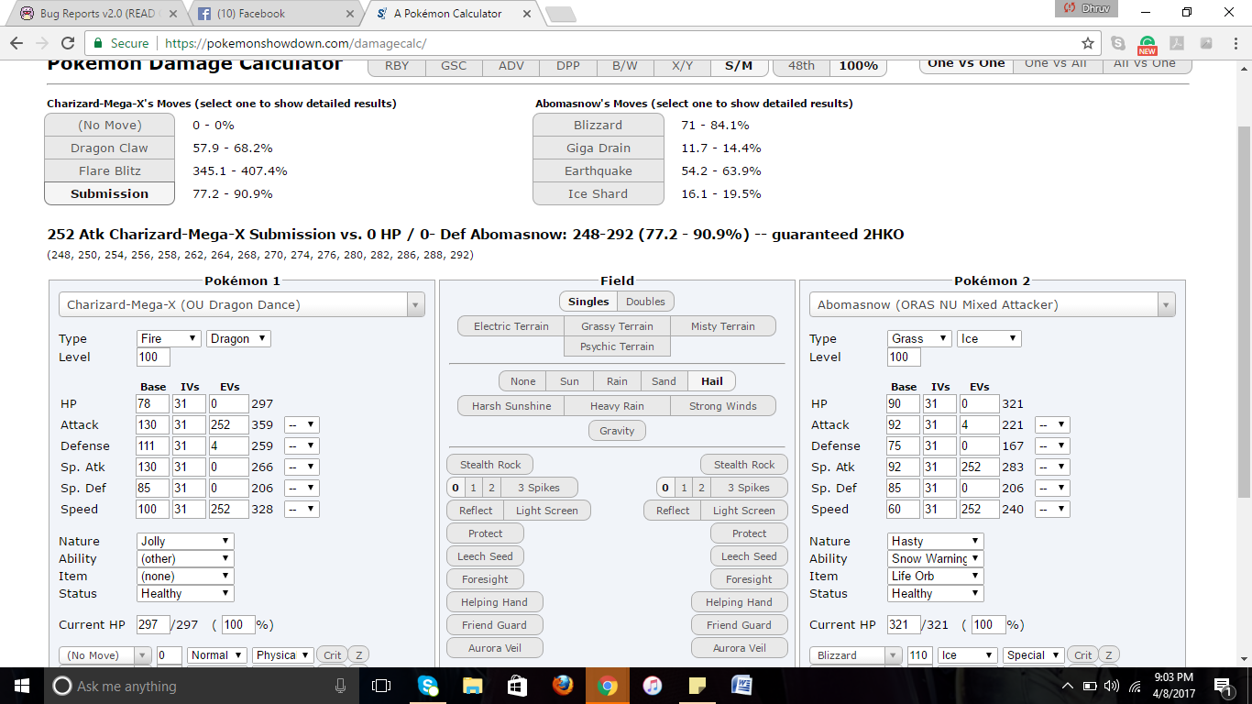This screenshot has height=704, width=1252.
Task: Click the browser address bar URL
Action: [x=296, y=43]
